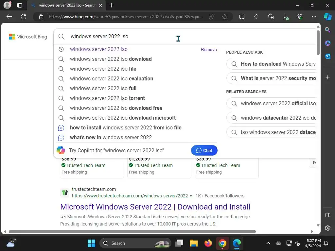Screen dimensions: 335x251
Task: Open sidebar settings gear
Action: (x=328, y=228)
